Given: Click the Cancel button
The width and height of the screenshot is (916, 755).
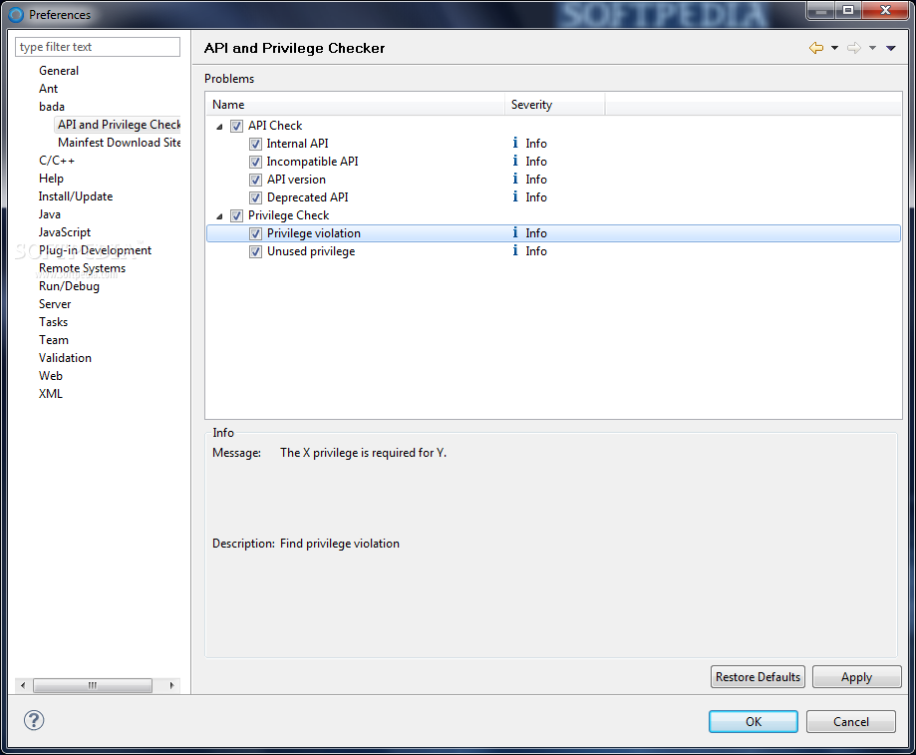Looking at the screenshot, I should point(850,722).
